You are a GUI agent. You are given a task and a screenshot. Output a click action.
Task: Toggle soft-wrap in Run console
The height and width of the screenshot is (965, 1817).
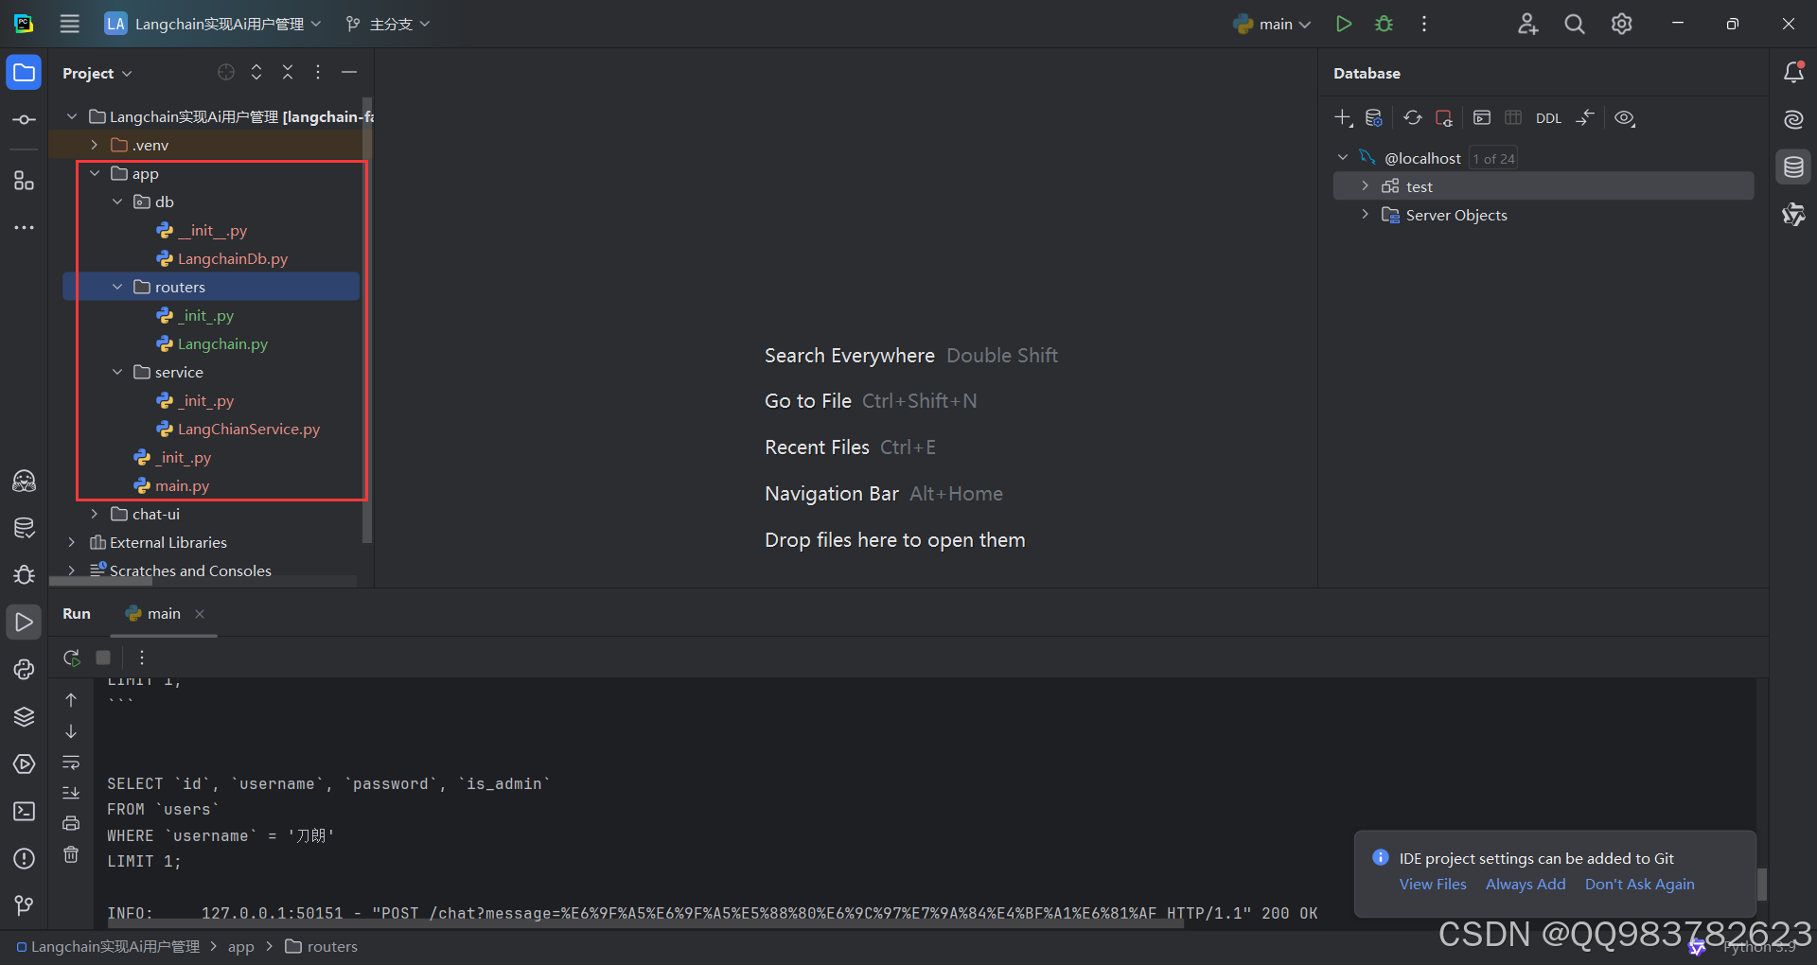coord(71,763)
